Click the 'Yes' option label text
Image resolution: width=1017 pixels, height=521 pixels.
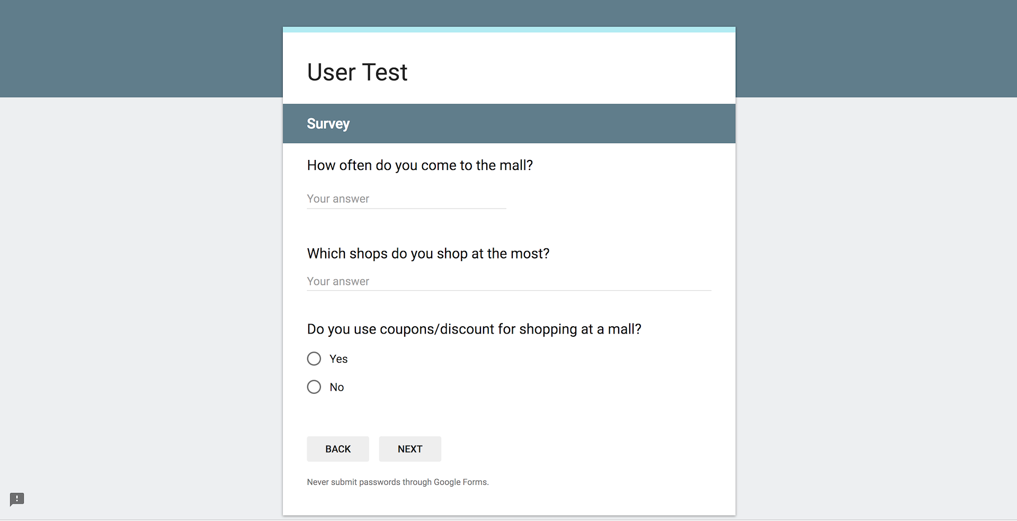click(338, 359)
